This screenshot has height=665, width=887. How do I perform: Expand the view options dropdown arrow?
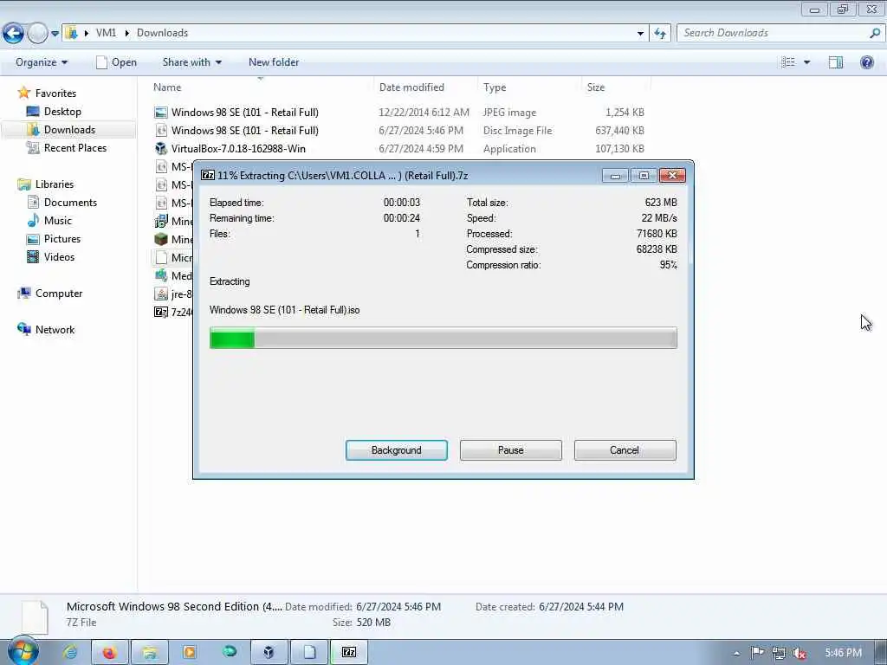point(807,62)
